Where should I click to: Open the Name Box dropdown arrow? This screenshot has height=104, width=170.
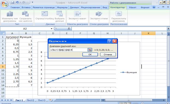click(x=52, y=29)
